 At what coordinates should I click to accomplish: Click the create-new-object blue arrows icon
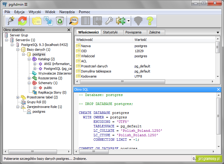tap(48, 21)
